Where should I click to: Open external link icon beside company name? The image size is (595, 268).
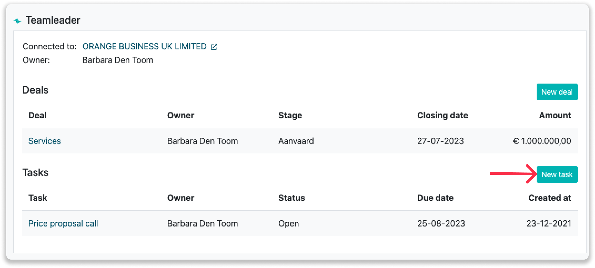click(214, 47)
